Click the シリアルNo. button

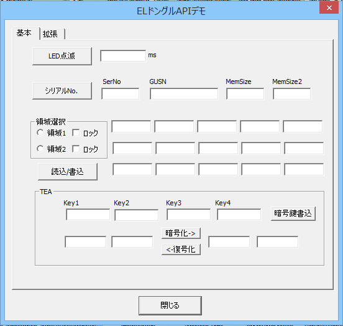click(62, 91)
